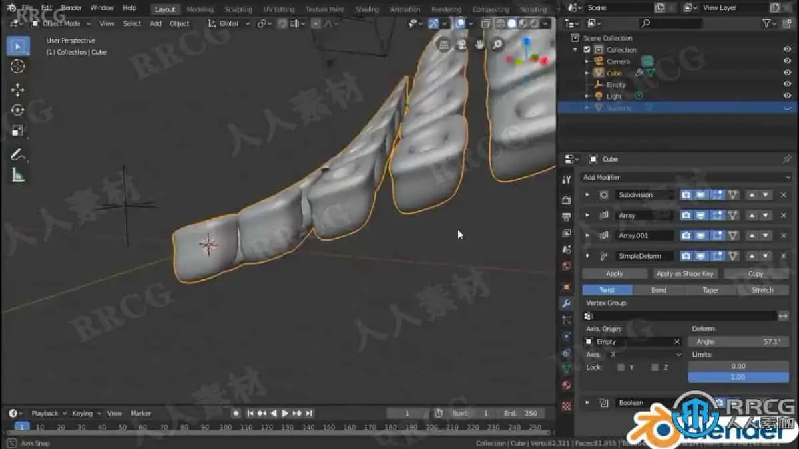The image size is (799, 449).
Task: Toggle Array.001 edit mode display
Action: 718,235
